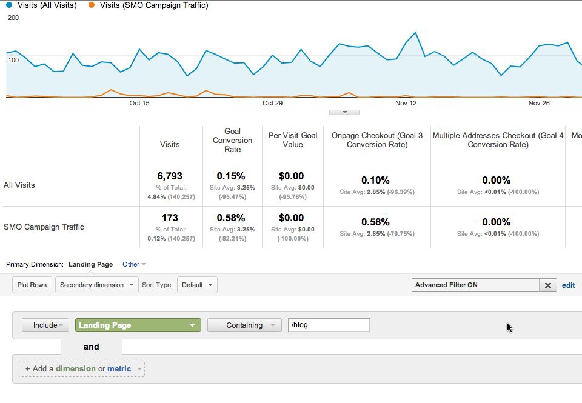Click the Nov 26 date axis label
The height and width of the screenshot is (403, 582).
coord(538,103)
